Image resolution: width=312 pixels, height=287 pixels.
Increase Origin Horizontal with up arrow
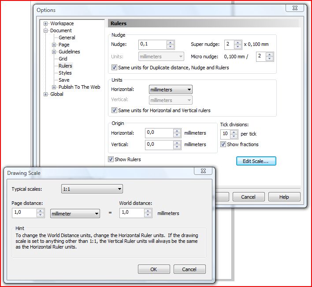(x=177, y=131)
